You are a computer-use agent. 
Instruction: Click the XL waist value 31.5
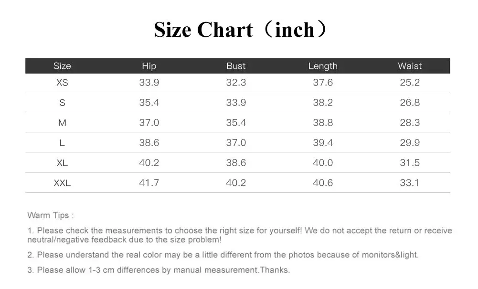click(x=410, y=163)
